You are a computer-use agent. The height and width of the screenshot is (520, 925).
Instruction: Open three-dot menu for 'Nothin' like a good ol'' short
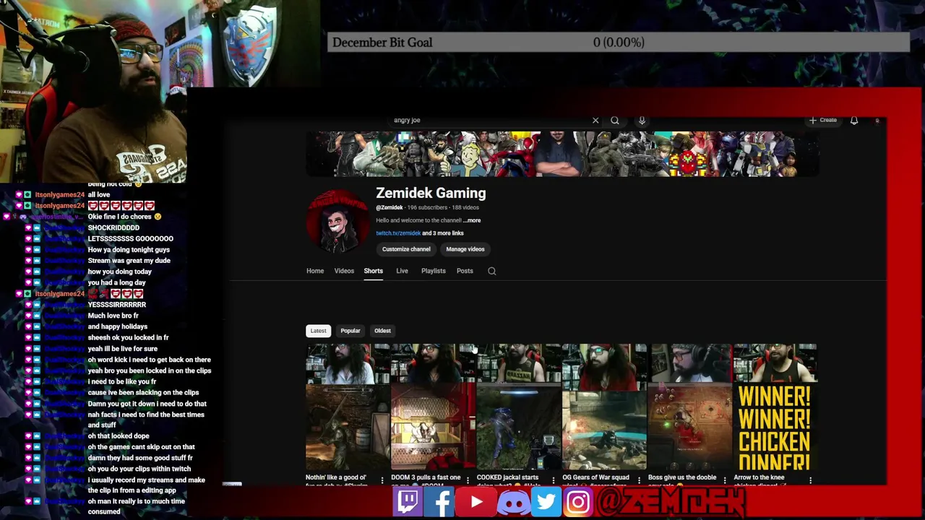pyautogui.click(x=382, y=480)
